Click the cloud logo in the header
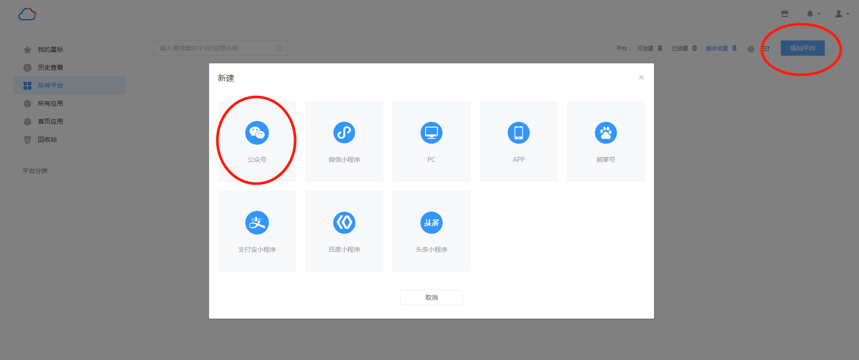Viewport: 859px width, 360px height. coord(27,14)
